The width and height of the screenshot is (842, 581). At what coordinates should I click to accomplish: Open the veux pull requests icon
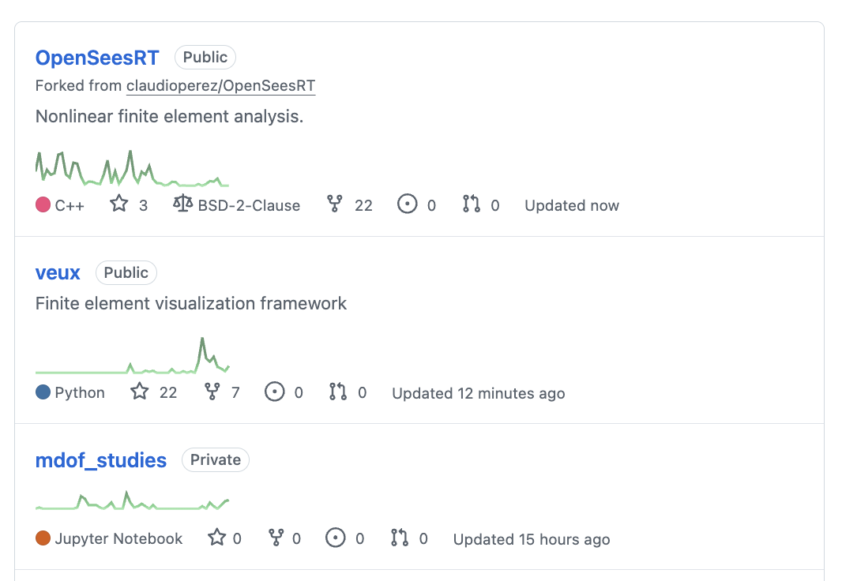tap(338, 392)
